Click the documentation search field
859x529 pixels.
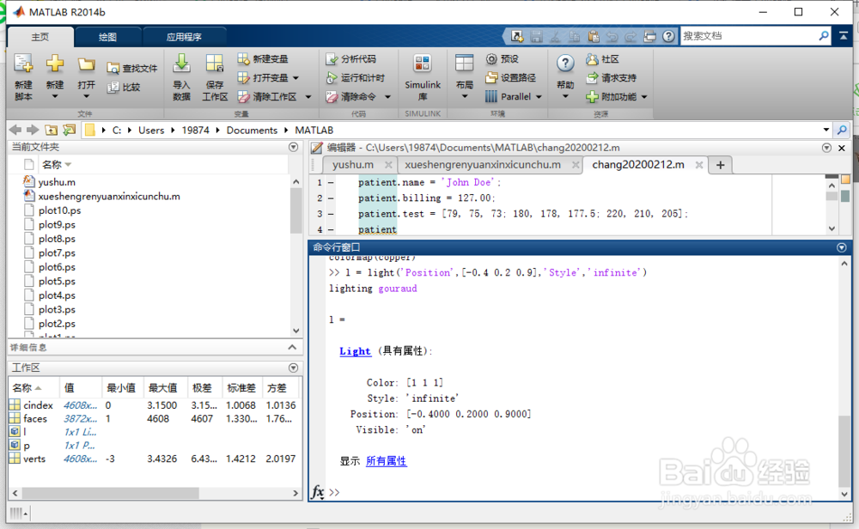click(x=749, y=35)
